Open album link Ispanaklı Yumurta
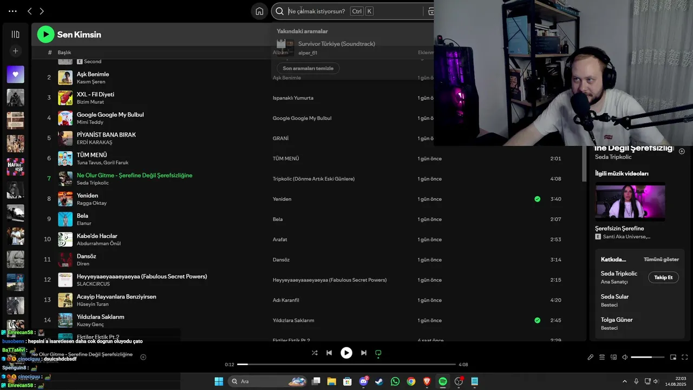This screenshot has height=390, width=693. tap(293, 98)
